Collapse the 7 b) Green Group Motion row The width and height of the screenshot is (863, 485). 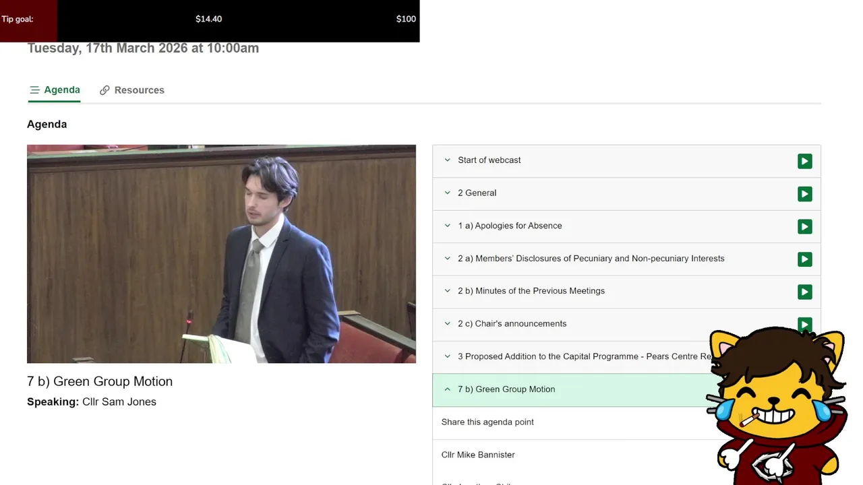(x=447, y=389)
